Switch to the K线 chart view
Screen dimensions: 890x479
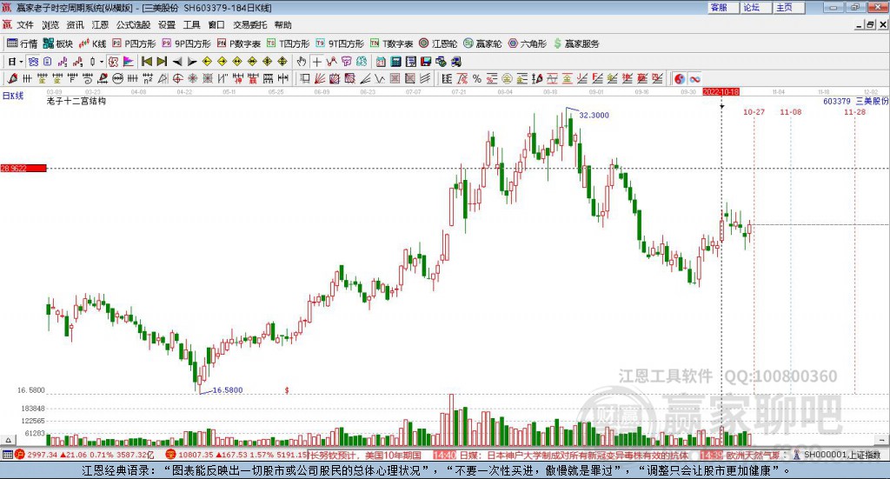point(92,43)
